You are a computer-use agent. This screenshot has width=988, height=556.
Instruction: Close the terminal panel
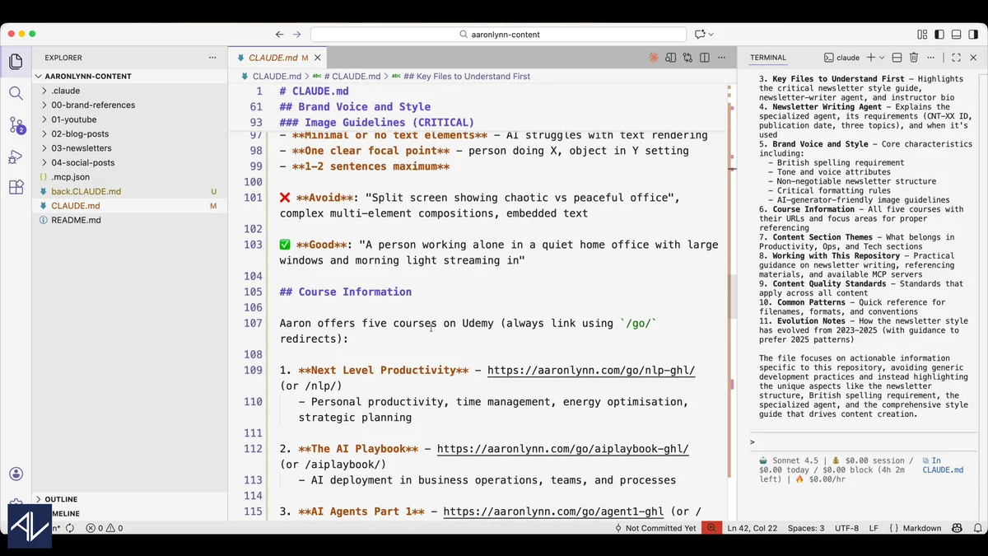[972, 58]
